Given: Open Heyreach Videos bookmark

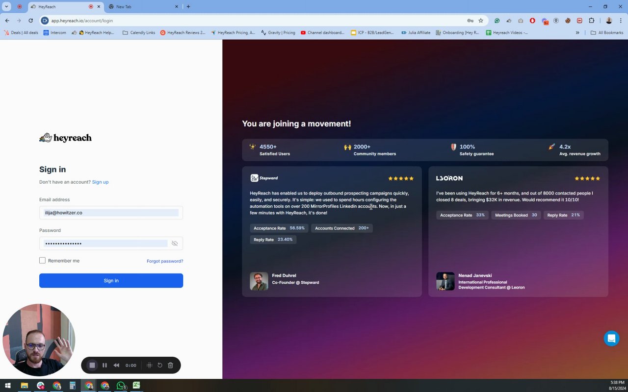Looking at the screenshot, I should pos(507,33).
